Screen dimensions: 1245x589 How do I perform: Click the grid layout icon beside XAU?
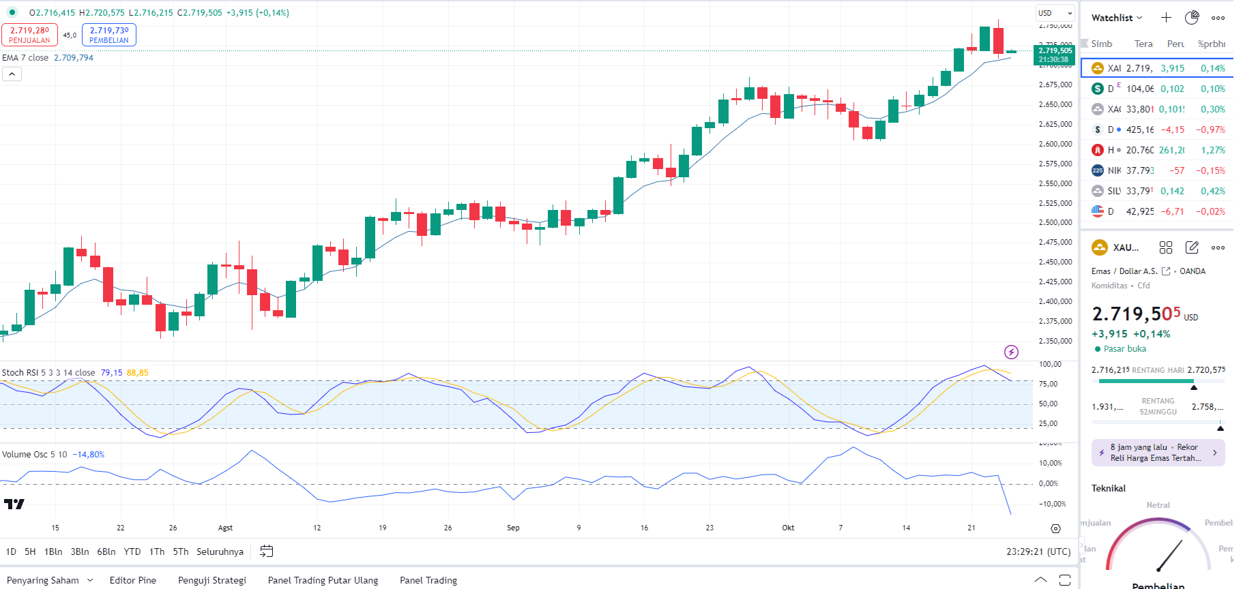pos(1166,247)
